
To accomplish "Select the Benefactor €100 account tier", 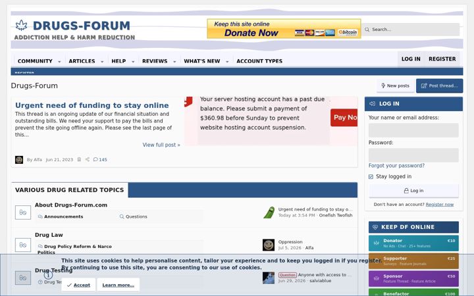I will 413,293.
